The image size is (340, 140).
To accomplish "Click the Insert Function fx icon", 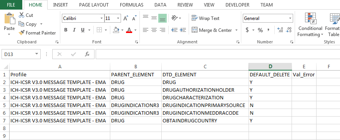I will tap(87, 54).
